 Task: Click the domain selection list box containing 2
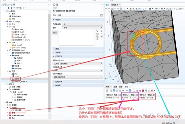click(76, 38)
